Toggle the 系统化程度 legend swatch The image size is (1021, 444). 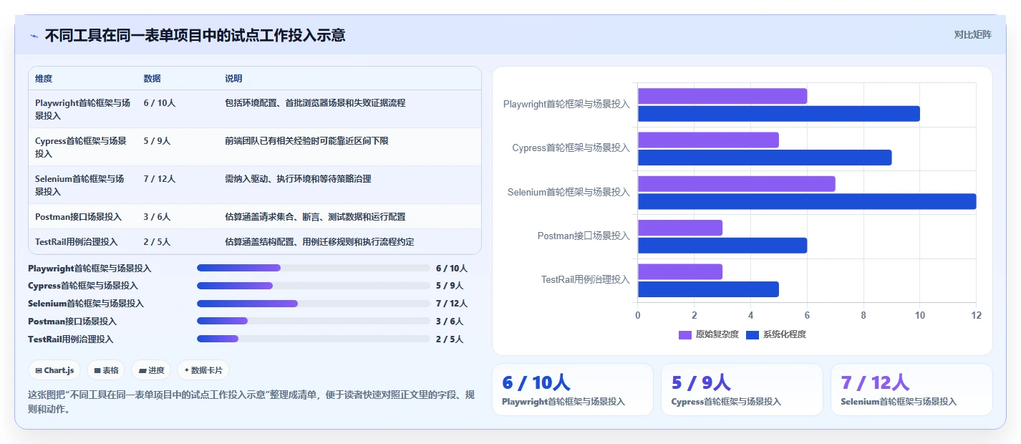pyautogui.click(x=753, y=334)
